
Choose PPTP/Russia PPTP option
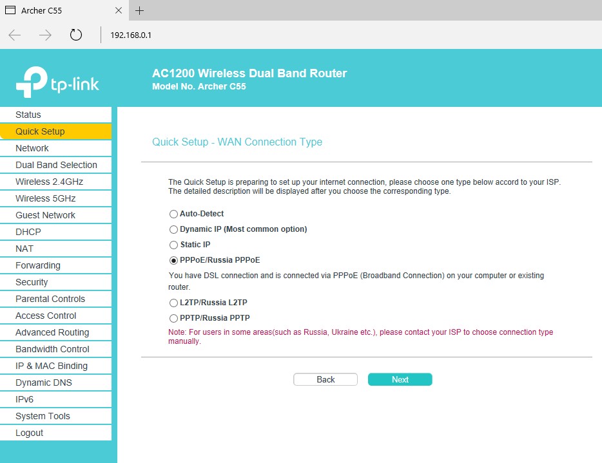click(173, 318)
